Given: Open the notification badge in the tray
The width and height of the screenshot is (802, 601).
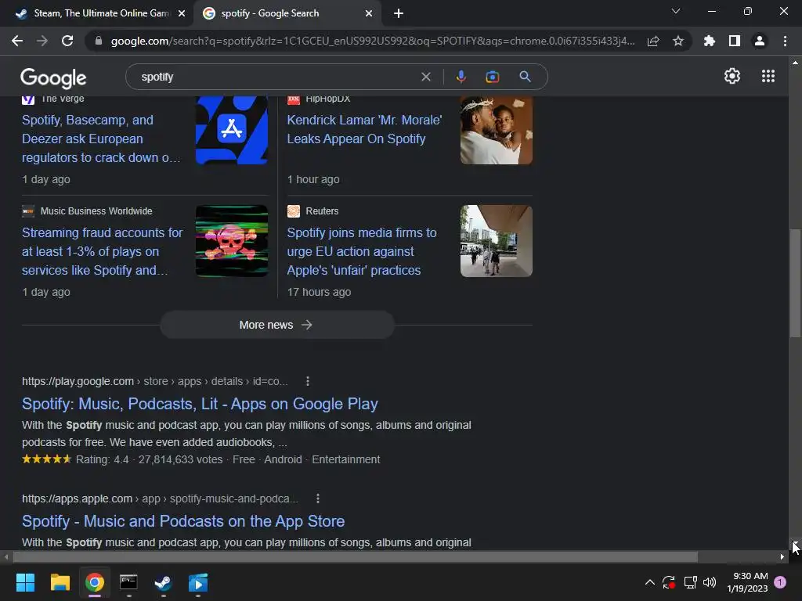Looking at the screenshot, I should (x=780, y=582).
